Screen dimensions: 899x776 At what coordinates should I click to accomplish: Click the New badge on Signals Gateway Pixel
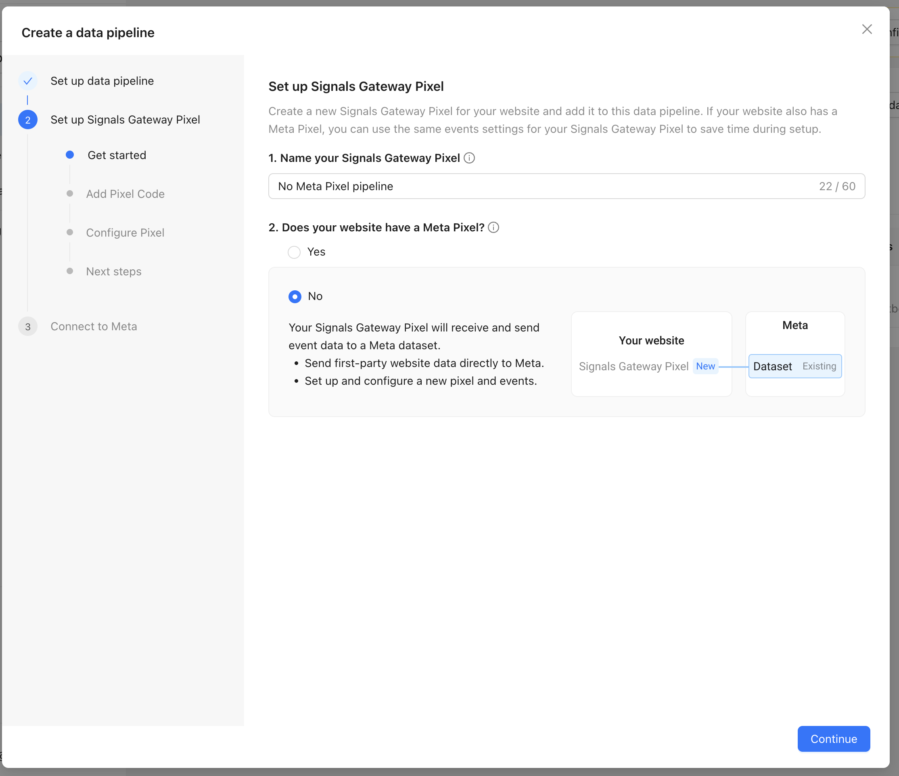[705, 366]
